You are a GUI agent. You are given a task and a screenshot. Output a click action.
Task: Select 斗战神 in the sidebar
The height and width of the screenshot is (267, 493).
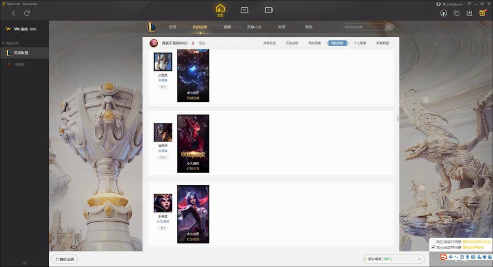24,64
